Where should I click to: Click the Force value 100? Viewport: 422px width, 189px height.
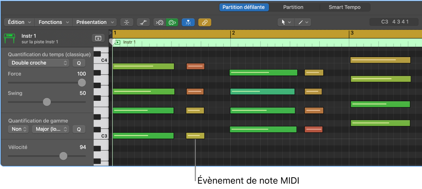pyautogui.click(x=82, y=74)
